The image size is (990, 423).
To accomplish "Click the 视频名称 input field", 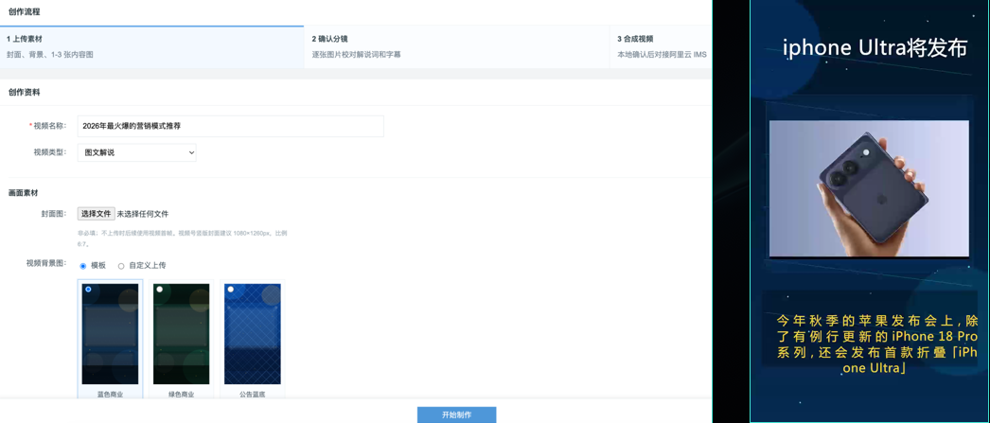I will (x=230, y=126).
